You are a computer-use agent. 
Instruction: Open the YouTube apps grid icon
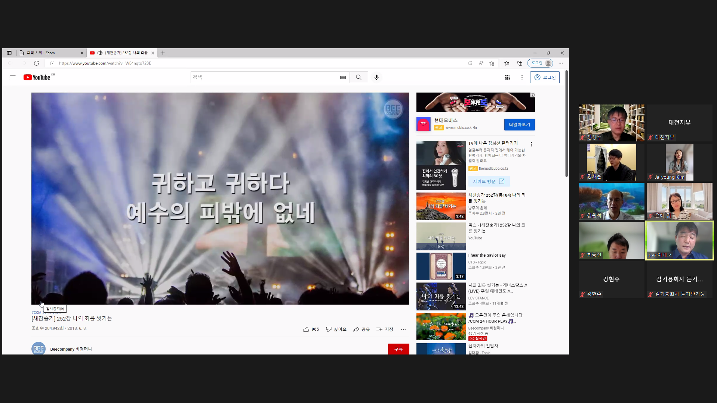click(508, 77)
